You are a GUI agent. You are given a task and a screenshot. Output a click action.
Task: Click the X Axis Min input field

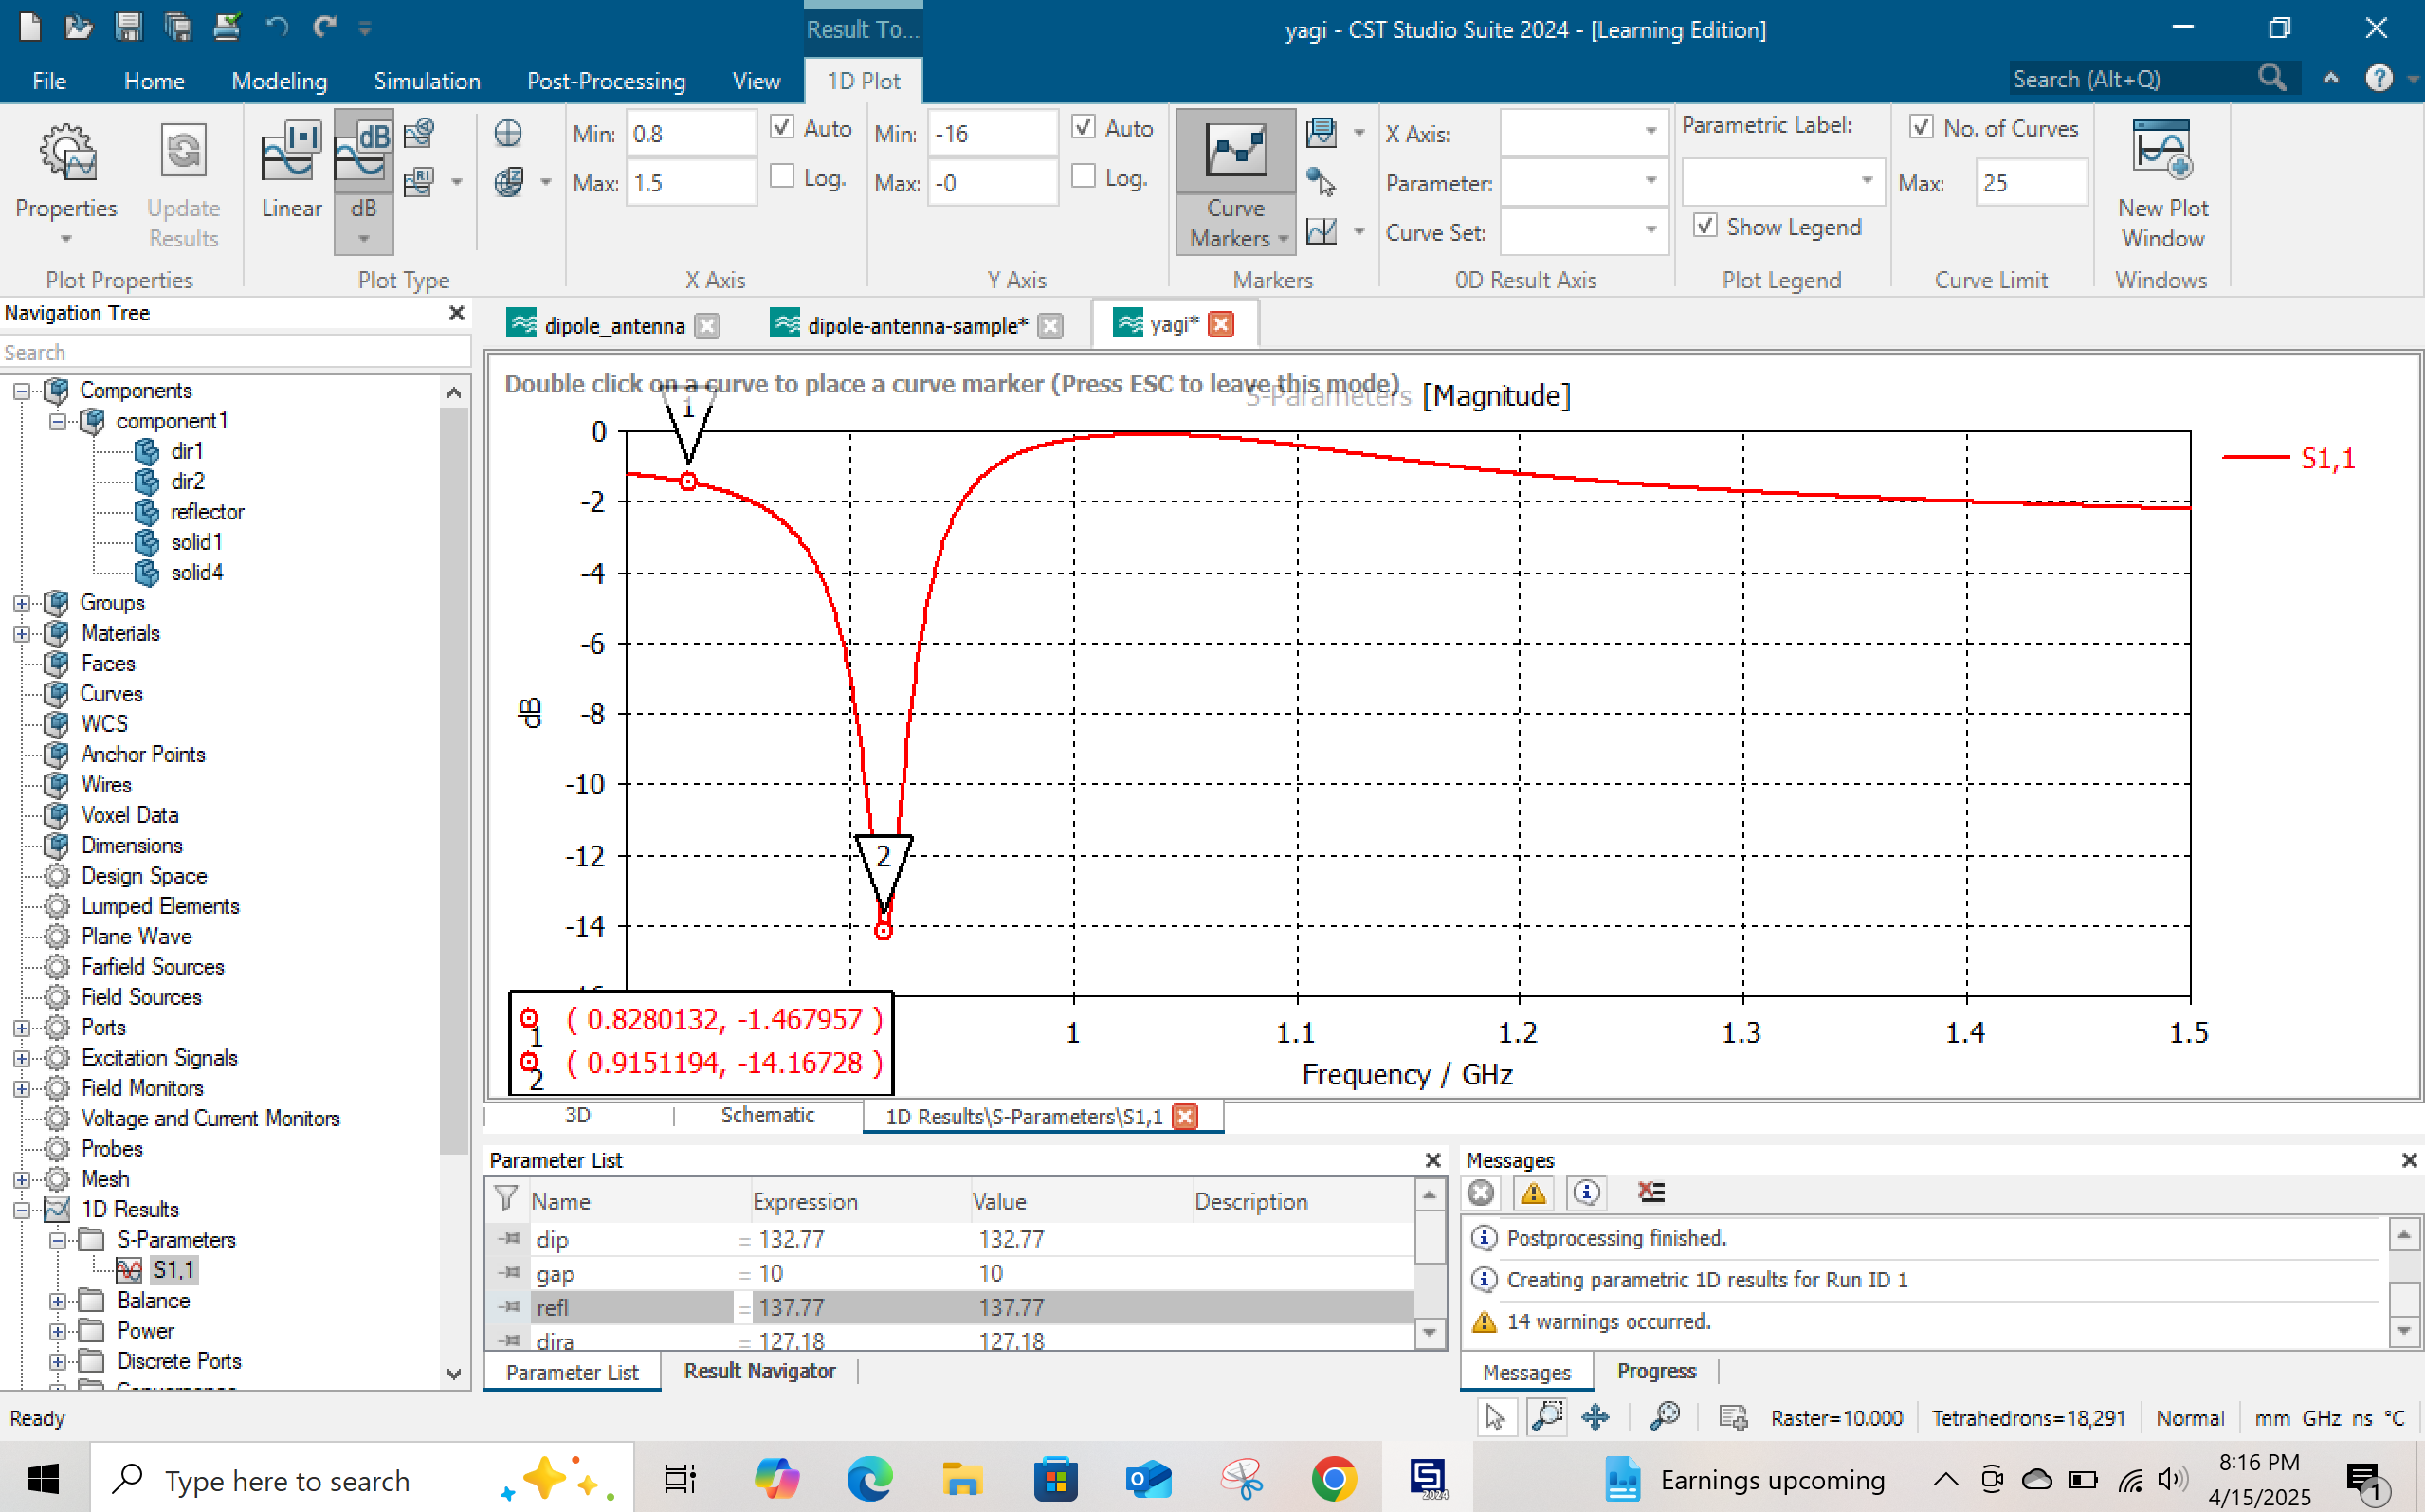point(689,133)
